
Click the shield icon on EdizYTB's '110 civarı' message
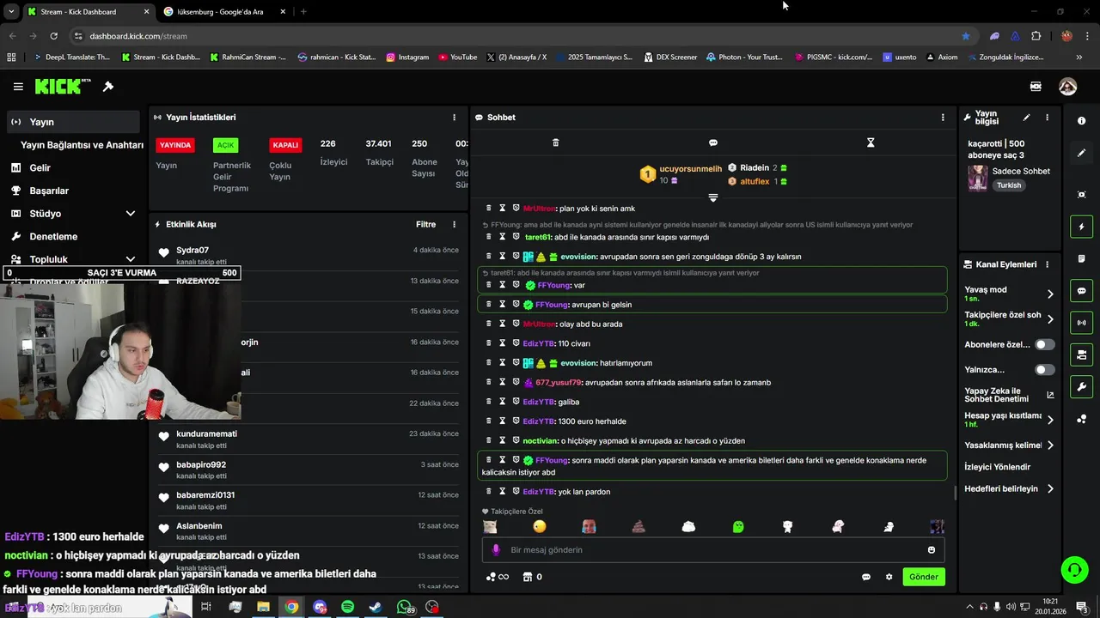click(516, 343)
